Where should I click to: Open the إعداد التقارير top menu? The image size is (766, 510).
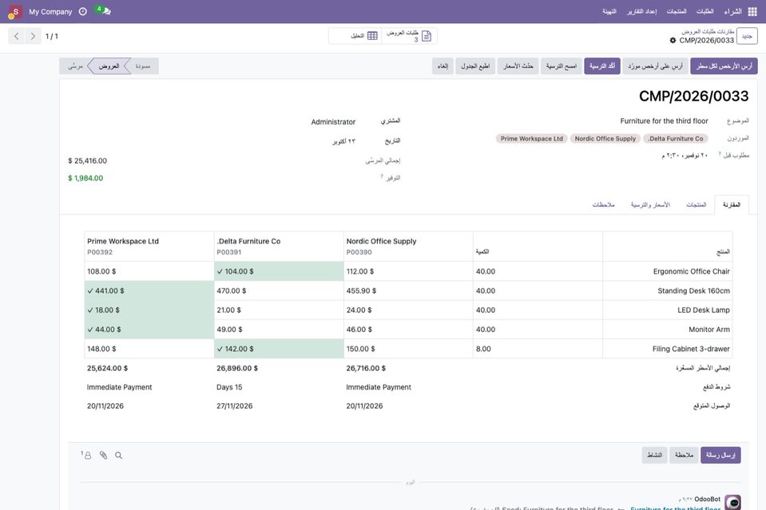coord(642,11)
